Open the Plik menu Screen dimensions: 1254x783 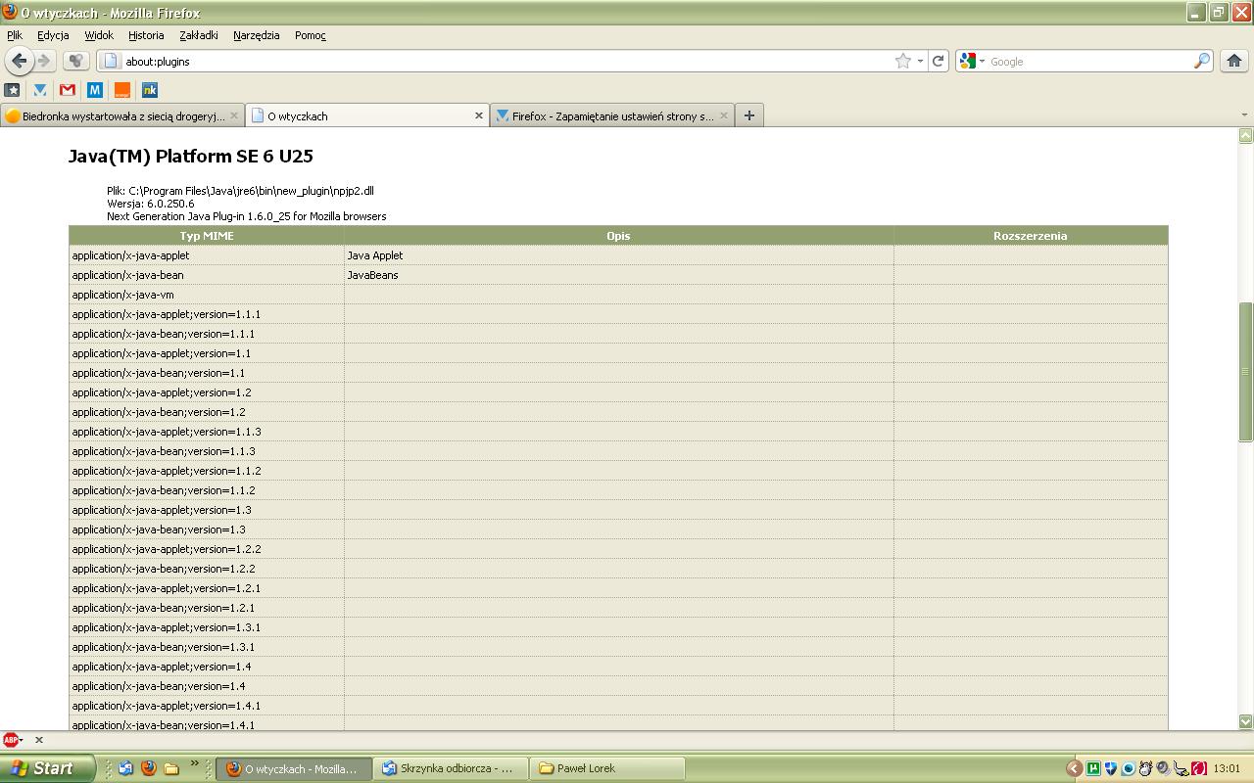pyautogui.click(x=15, y=35)
